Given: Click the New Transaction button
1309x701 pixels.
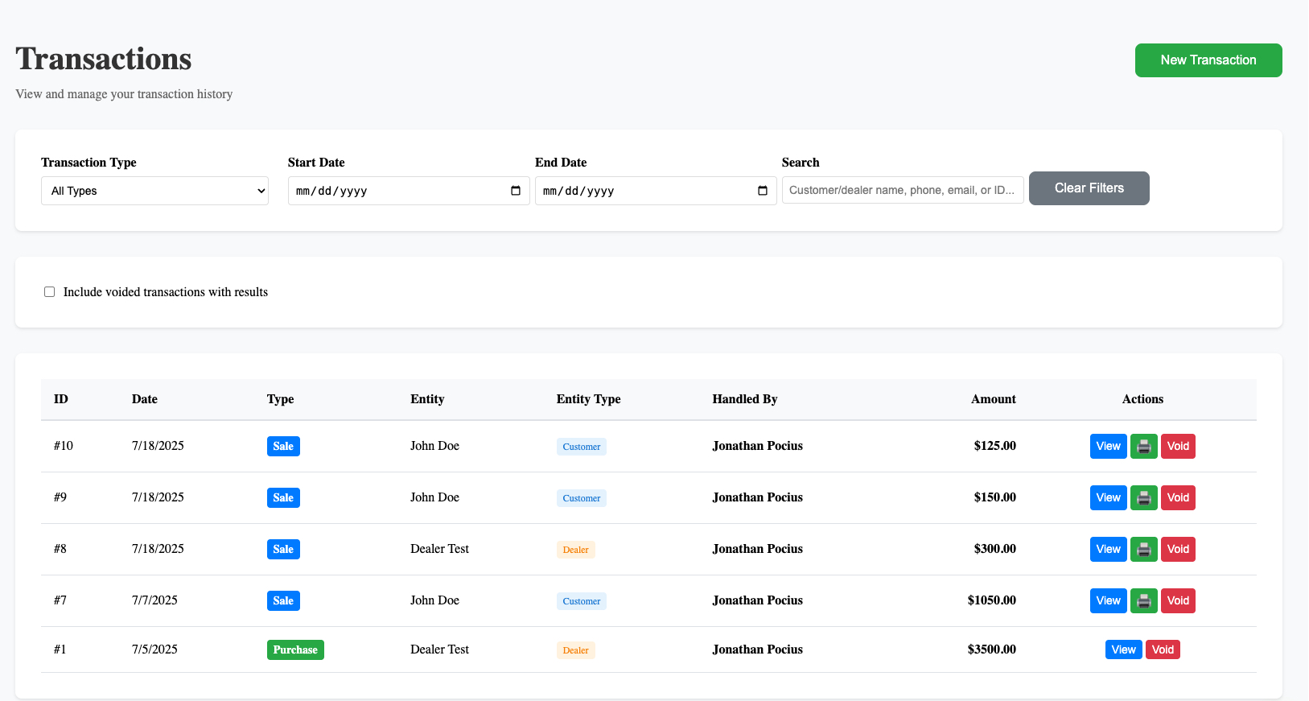Looking at the screenshot, I should [1208, 60].
